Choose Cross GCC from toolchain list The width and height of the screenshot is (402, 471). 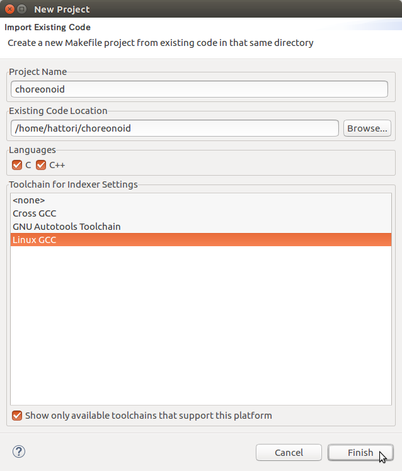click(35, 213)
